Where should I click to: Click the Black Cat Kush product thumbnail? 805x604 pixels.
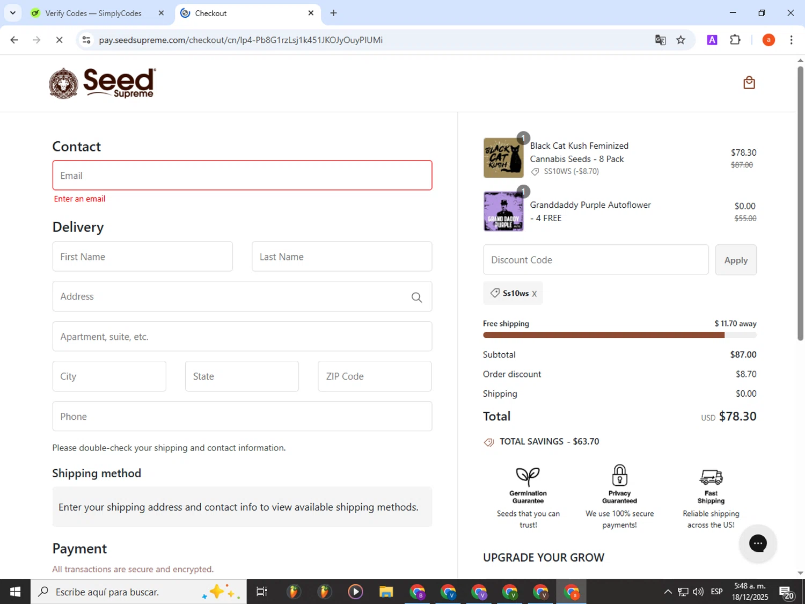tap(503, 158)
